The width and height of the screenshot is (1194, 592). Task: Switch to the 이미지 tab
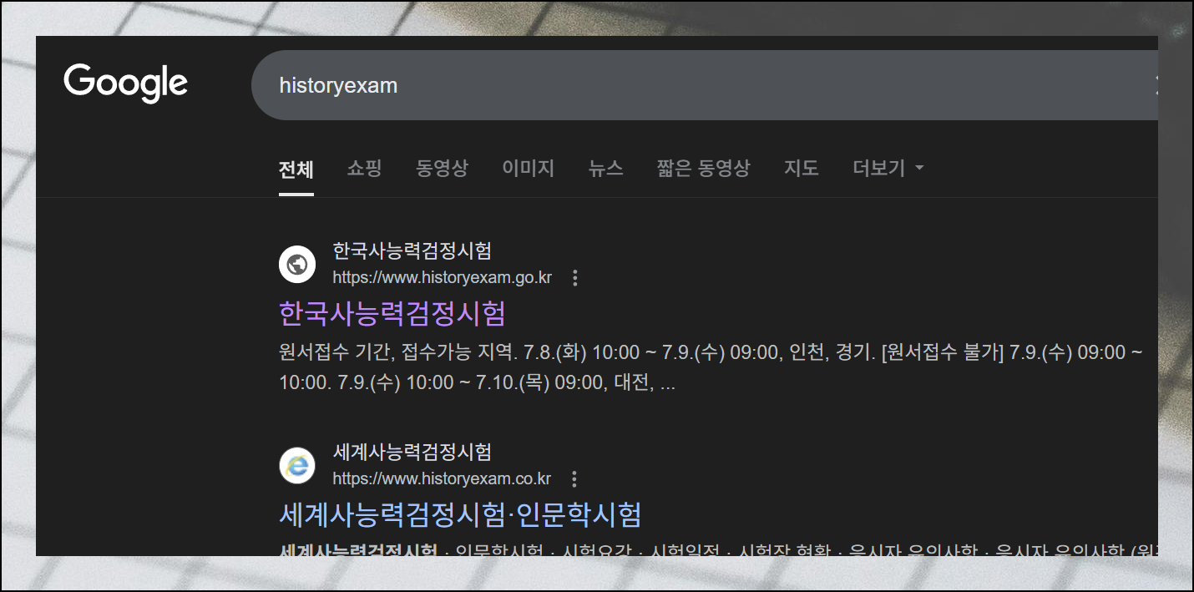(528, 169)
